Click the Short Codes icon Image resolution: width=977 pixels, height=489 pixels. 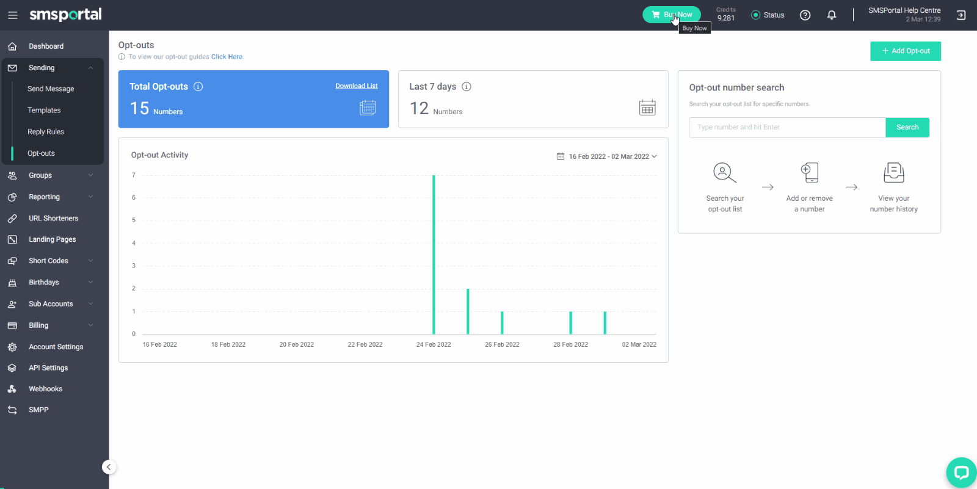[x=12, y=261]
